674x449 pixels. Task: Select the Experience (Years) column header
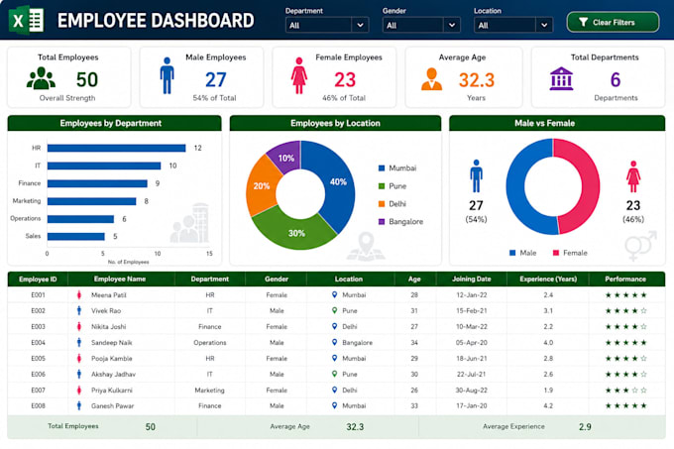[x=548, y=279]
